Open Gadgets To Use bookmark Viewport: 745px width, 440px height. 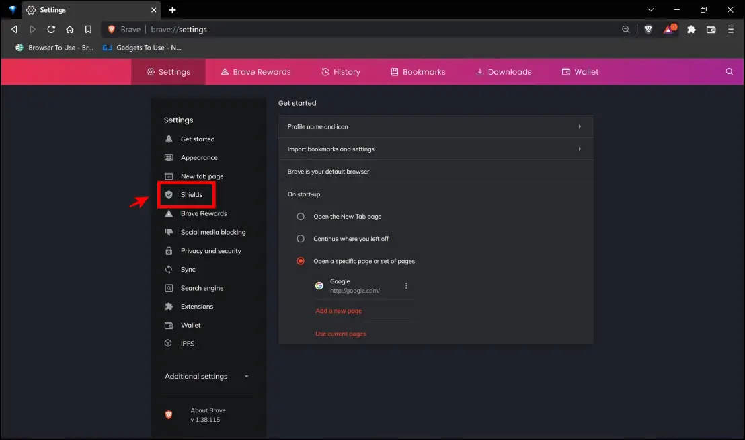(x=142, y=48)
